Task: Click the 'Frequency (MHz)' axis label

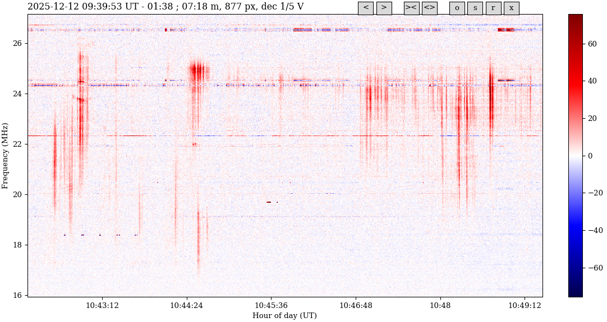Action: (x=6, y=156)
